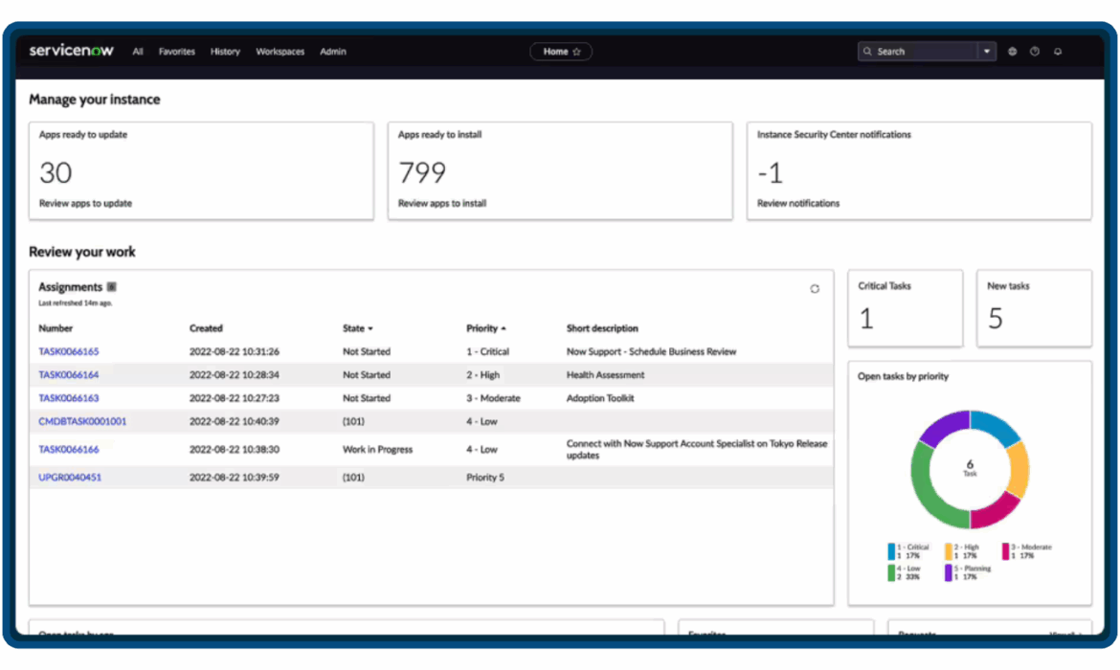The height and width of the screenshot is (670, 1120).
Task: Open the Apps ready to update card value 30
Action: [56, 172]
